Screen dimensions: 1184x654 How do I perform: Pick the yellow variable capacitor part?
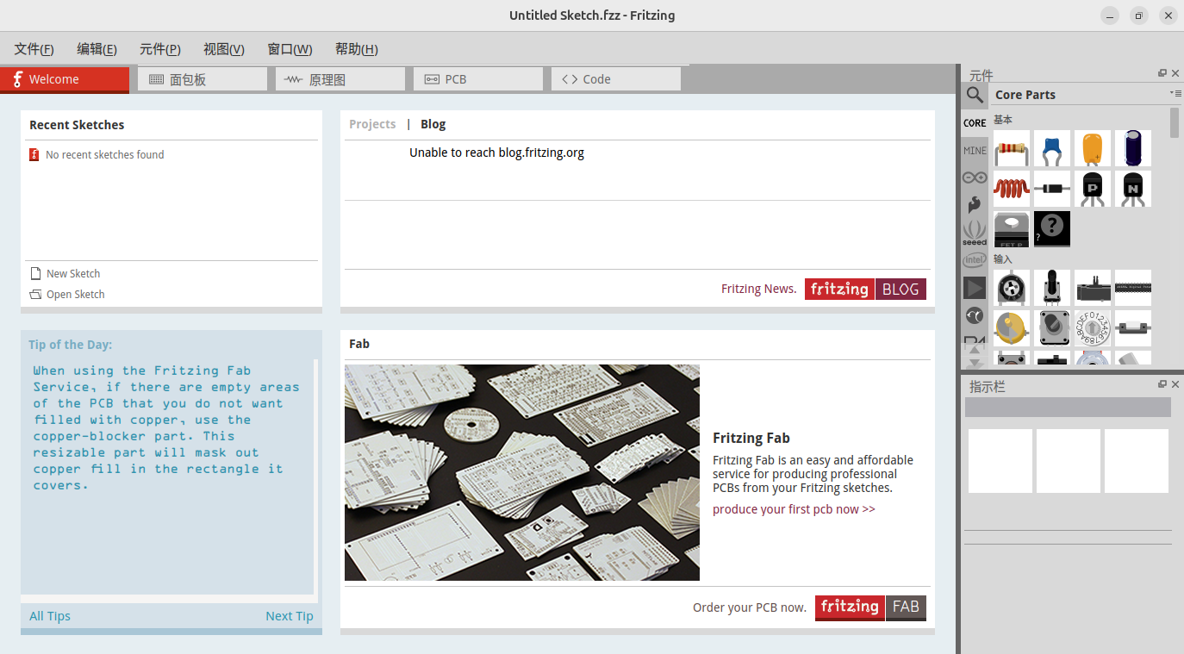coord(1012,328)
